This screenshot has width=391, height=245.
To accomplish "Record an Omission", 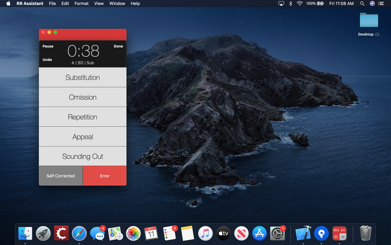I will [83, 97].
